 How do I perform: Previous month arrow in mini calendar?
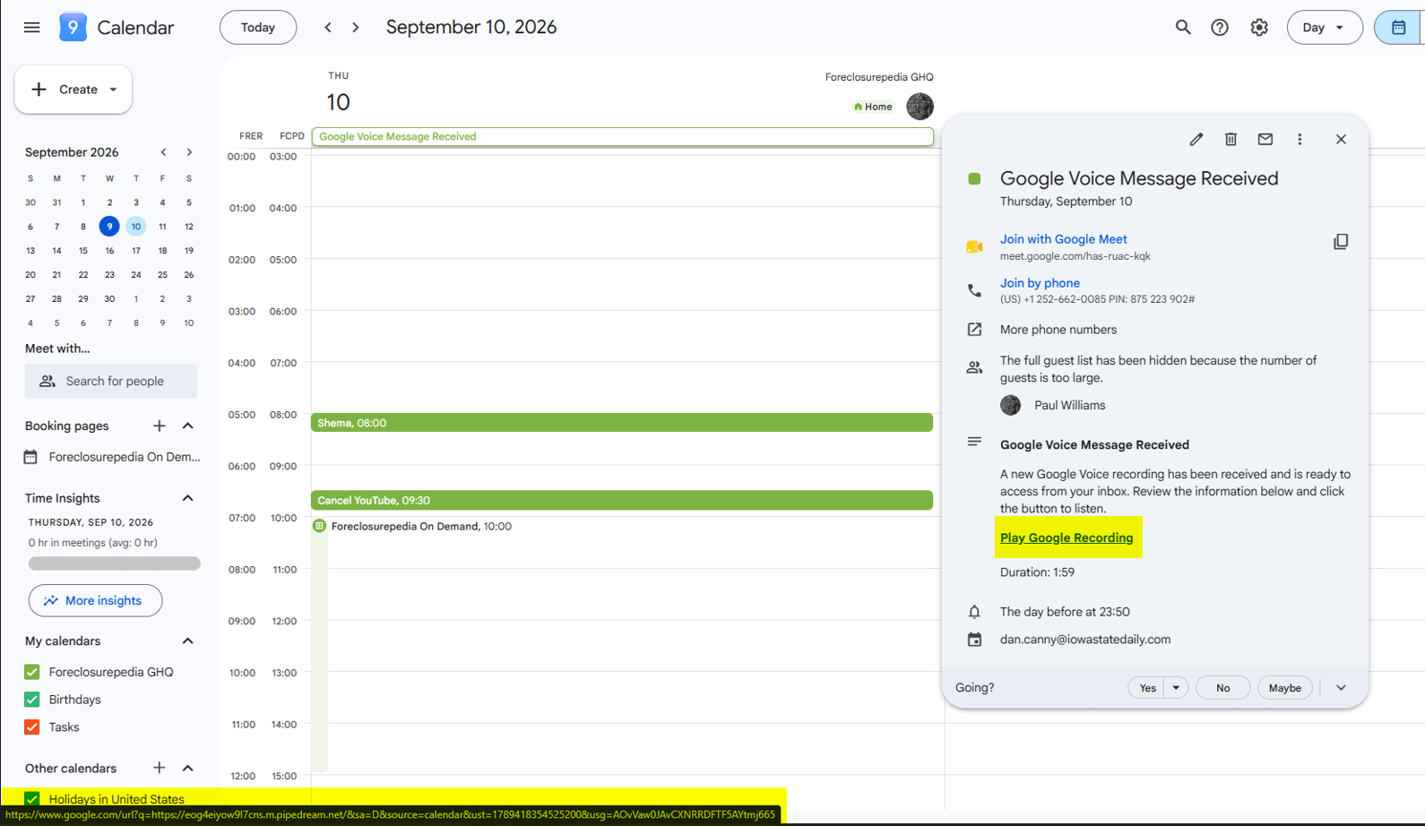pyautogui.click(x=163, y=152)
